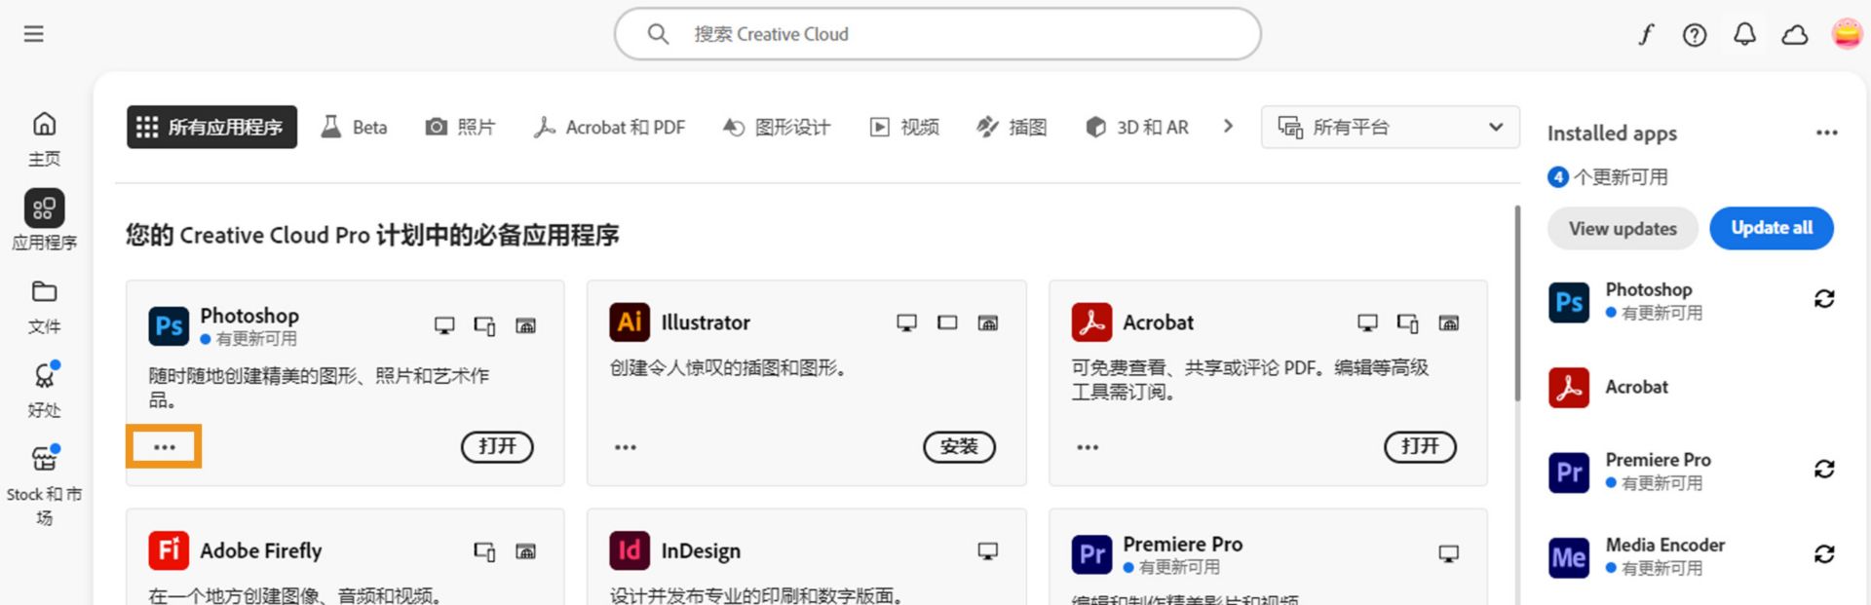Expand the 所有平台 platform dropdown
The image size is (1871, 605).
[1391, 127]
